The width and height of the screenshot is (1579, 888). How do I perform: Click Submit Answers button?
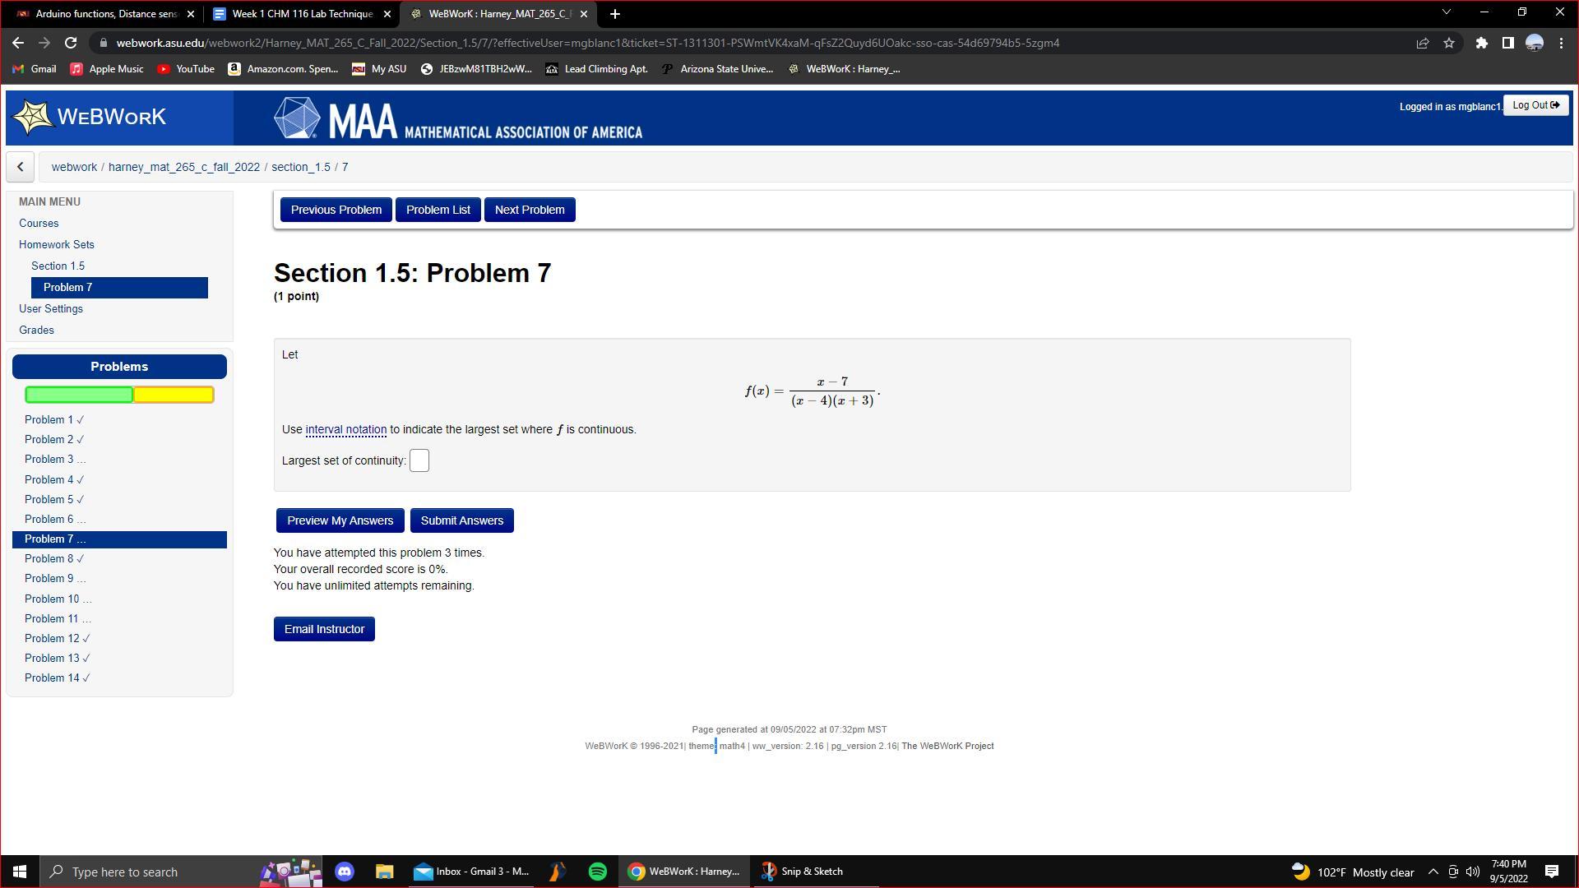(x=461, y=520)
